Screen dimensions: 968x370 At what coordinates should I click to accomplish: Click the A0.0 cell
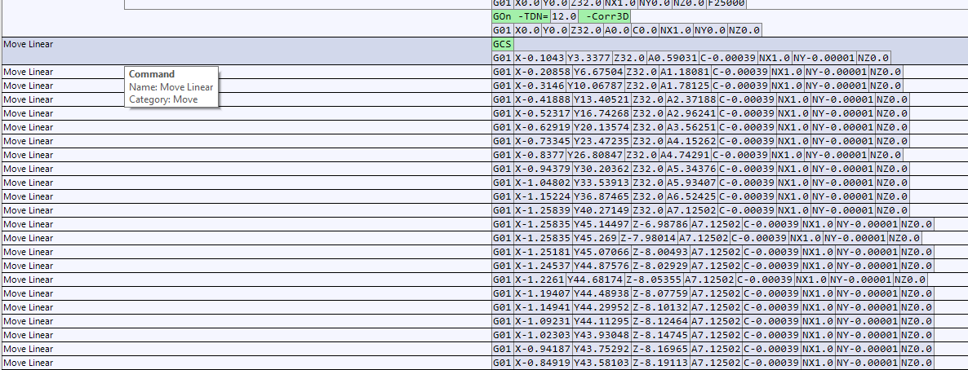click(x=617, y=30)
